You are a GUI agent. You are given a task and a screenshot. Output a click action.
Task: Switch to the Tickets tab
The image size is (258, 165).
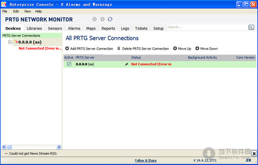coord(141,28)
